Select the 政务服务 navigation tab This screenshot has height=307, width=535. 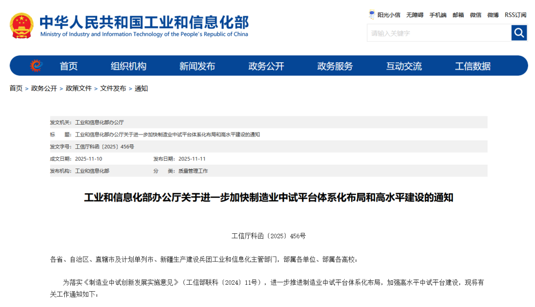coord(334,65)
